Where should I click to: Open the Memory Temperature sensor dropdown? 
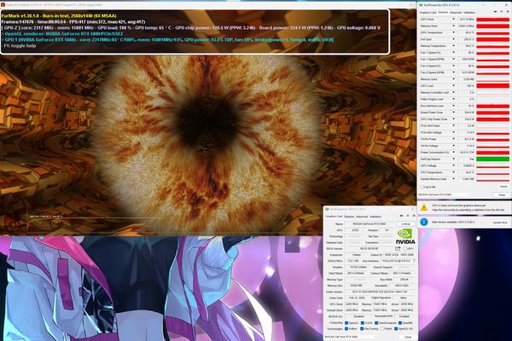point(453,46)
